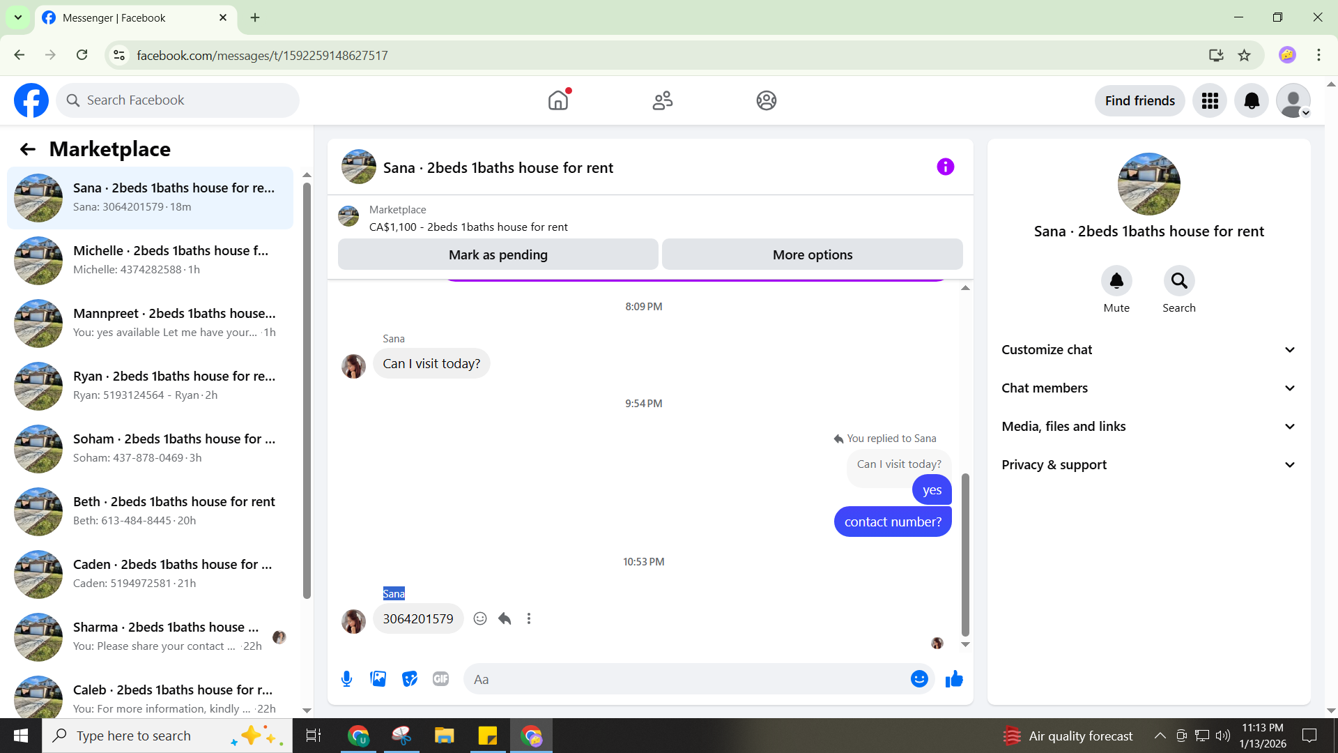
Task: Click Mark as pending button
Action: (498, 254)
